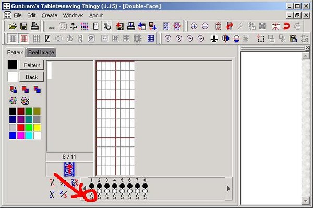Click the red undo arrow icon
The image size is (313, 208).
[286, 26]
